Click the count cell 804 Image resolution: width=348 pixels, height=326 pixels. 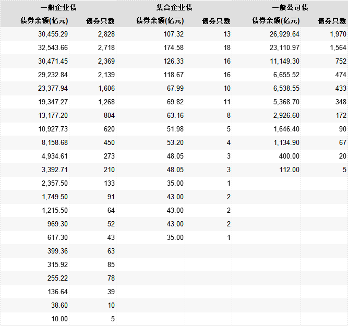point(109,115)
